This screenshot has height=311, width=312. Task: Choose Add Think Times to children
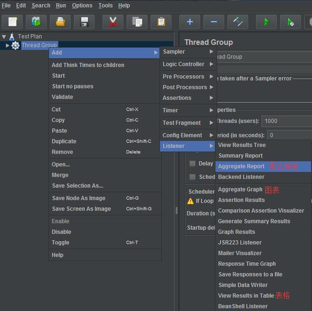tap(105, 65)
